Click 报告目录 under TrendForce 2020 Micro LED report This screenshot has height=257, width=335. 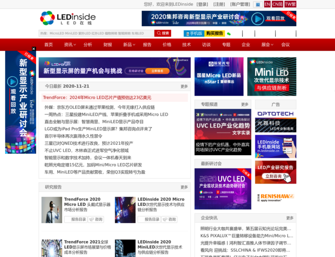76,219
